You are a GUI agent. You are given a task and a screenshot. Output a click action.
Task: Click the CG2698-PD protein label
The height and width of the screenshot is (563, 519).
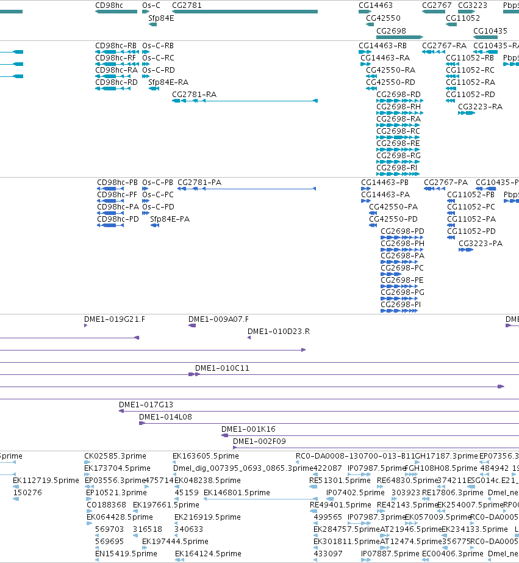coord(403,231)
